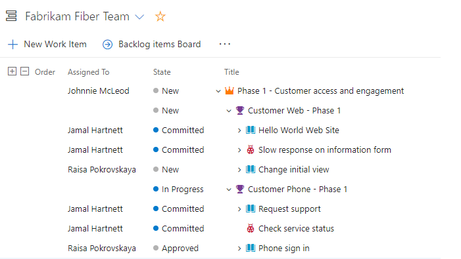Click the book icon of Hello World Web Site

coord(251,130)
